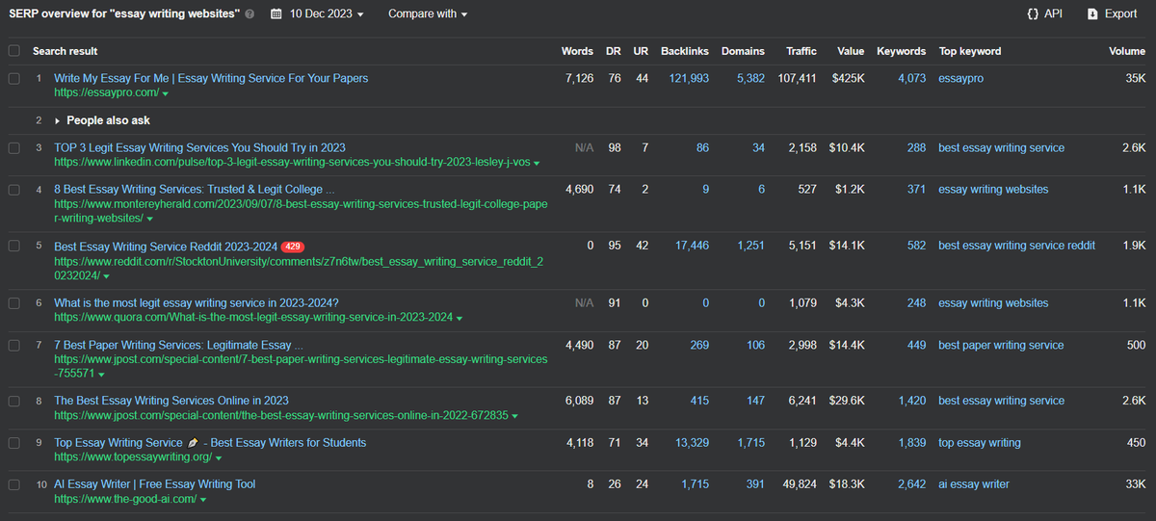1156x521 pixels.
Task: Click traffic value 107,411 for essaypro
Action: 797,78
